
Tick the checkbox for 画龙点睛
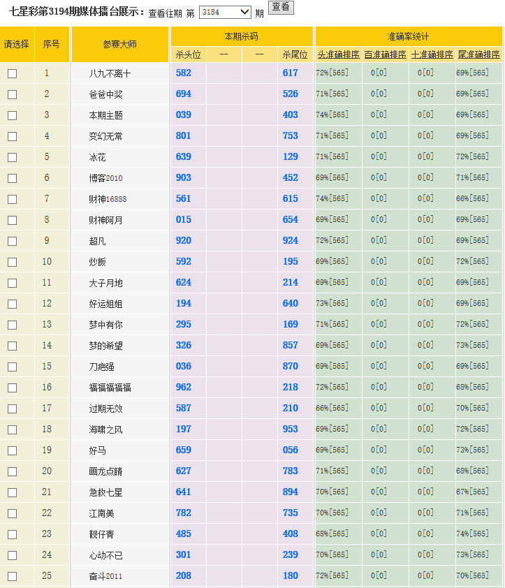(x=12, y=471)
